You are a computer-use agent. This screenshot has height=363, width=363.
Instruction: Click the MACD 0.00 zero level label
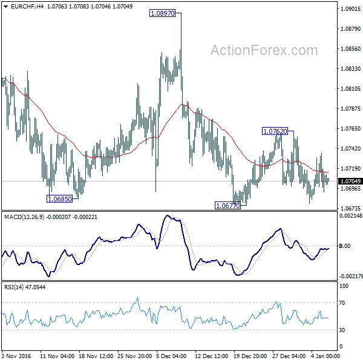345,246
